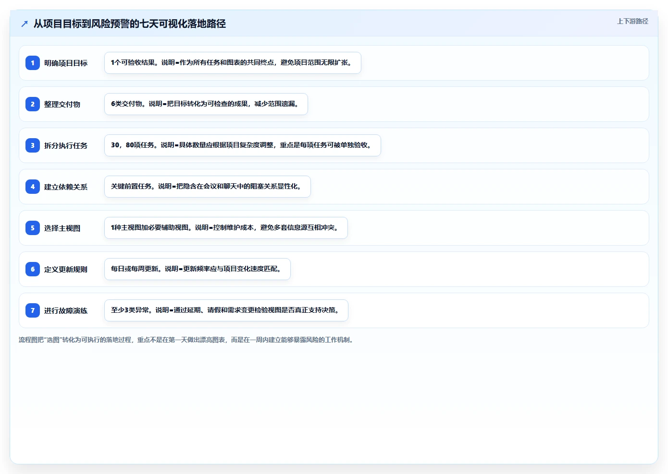
Task: Open the 6类交付物 description box
Action: 206,104
